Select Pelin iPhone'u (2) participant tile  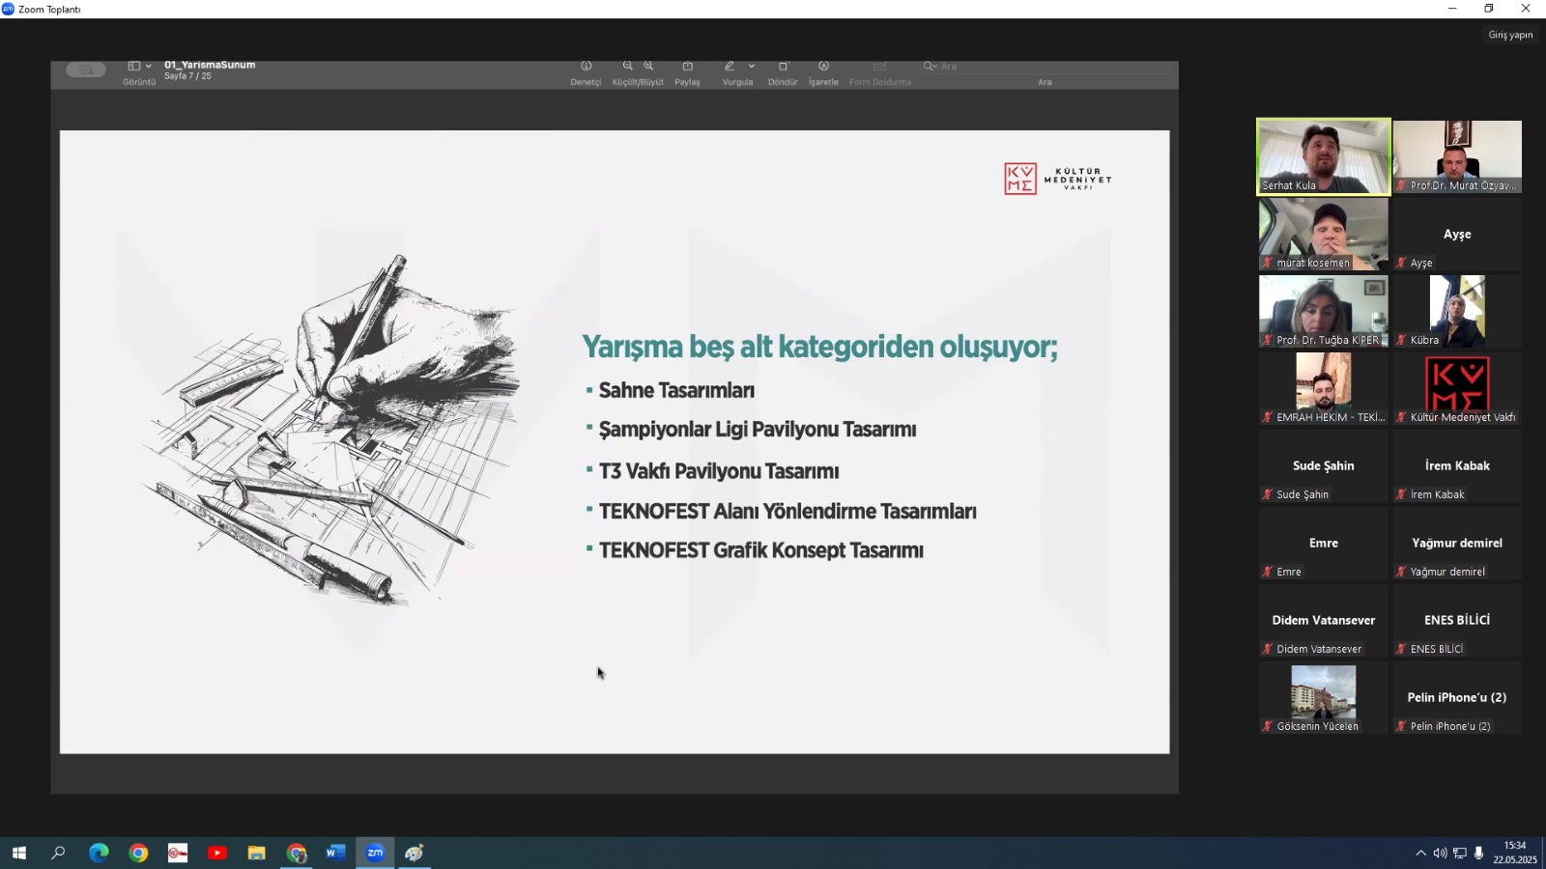click(x=1457, y=697)
